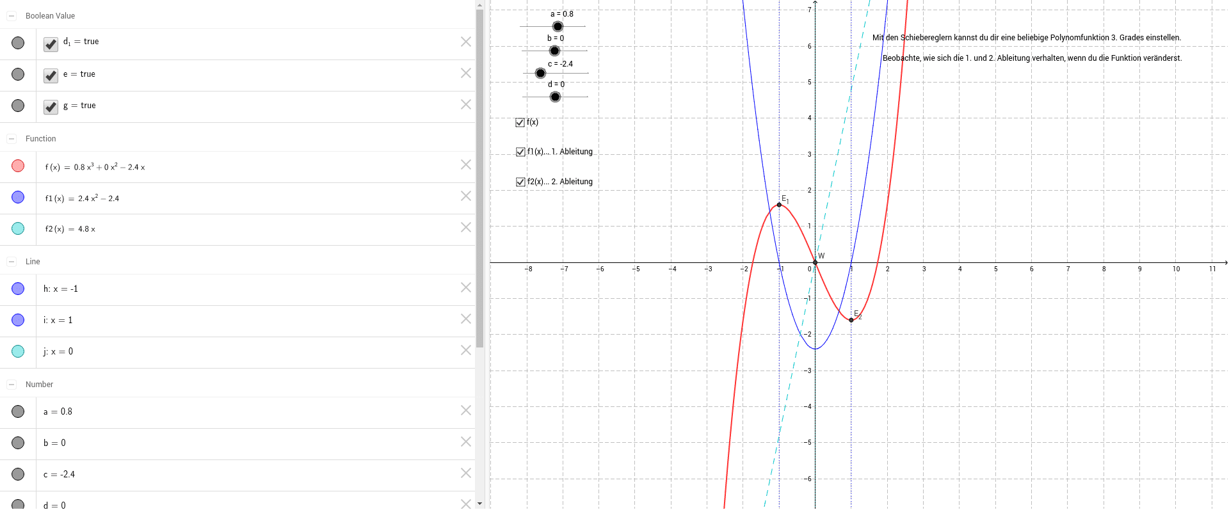Select the c = -2.4 entry text

59,474
